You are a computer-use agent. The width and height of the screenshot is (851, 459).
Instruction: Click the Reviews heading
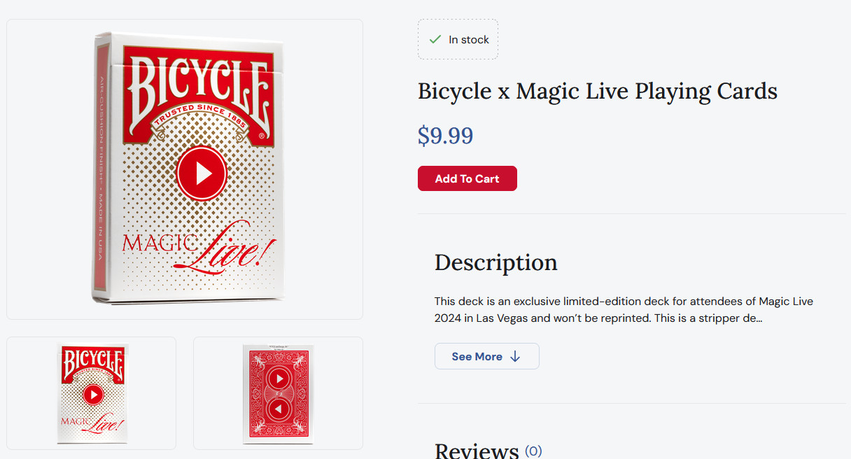(x=476, y=450)
